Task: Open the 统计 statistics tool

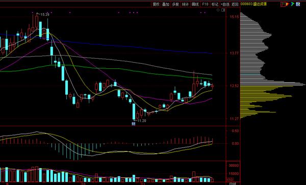Action: pyautogui.click(x=185, y=4)
